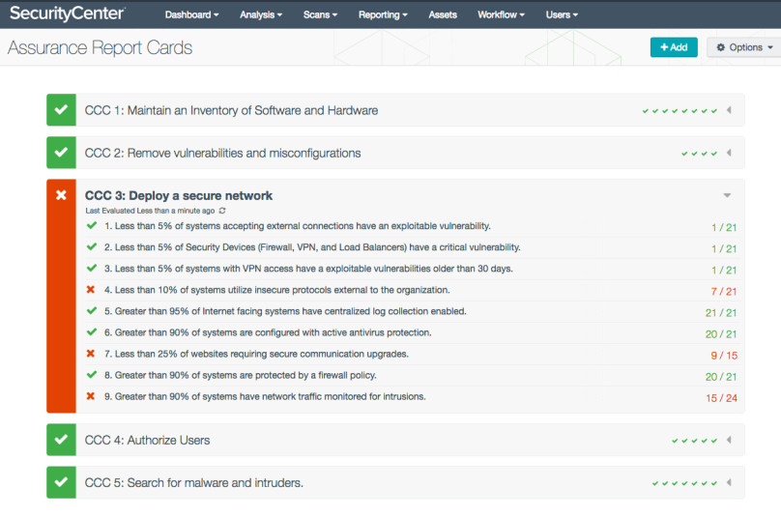Go to Assets in the top navigation
Screen dimensions: 781x517
(443, 14)
